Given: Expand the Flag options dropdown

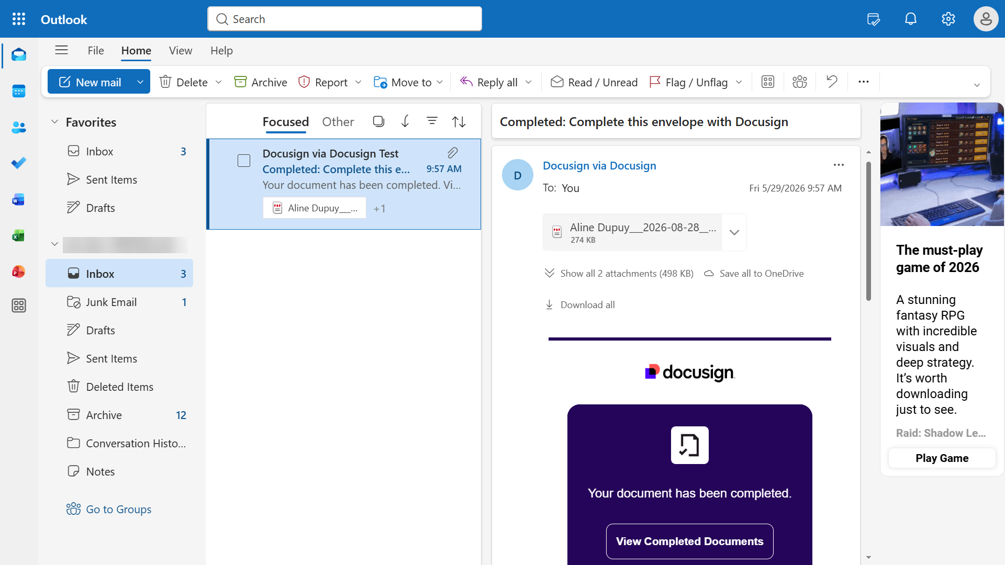Looking at the screenshot, I should point(739,82).
